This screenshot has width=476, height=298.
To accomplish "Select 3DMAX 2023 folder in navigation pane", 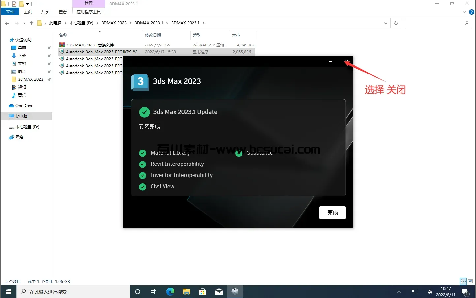I will click(31, 79).
